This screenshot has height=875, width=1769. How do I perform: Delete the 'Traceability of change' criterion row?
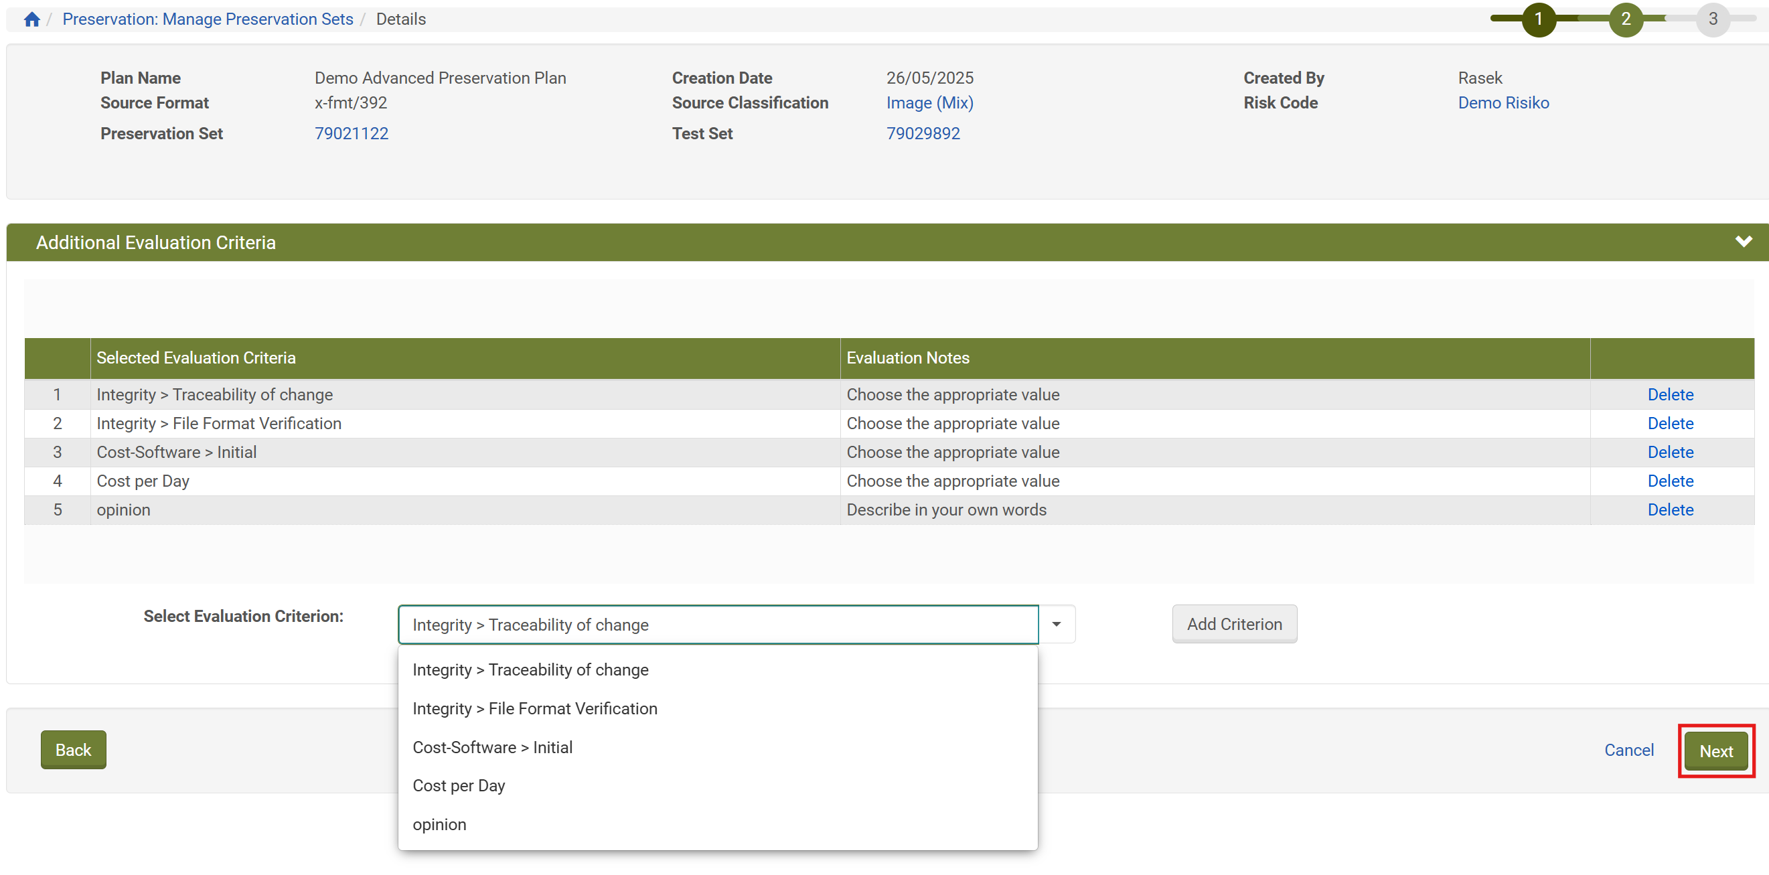click(1669, 394)
